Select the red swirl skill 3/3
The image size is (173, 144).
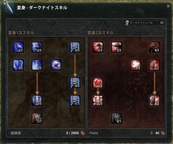(135, 65)
